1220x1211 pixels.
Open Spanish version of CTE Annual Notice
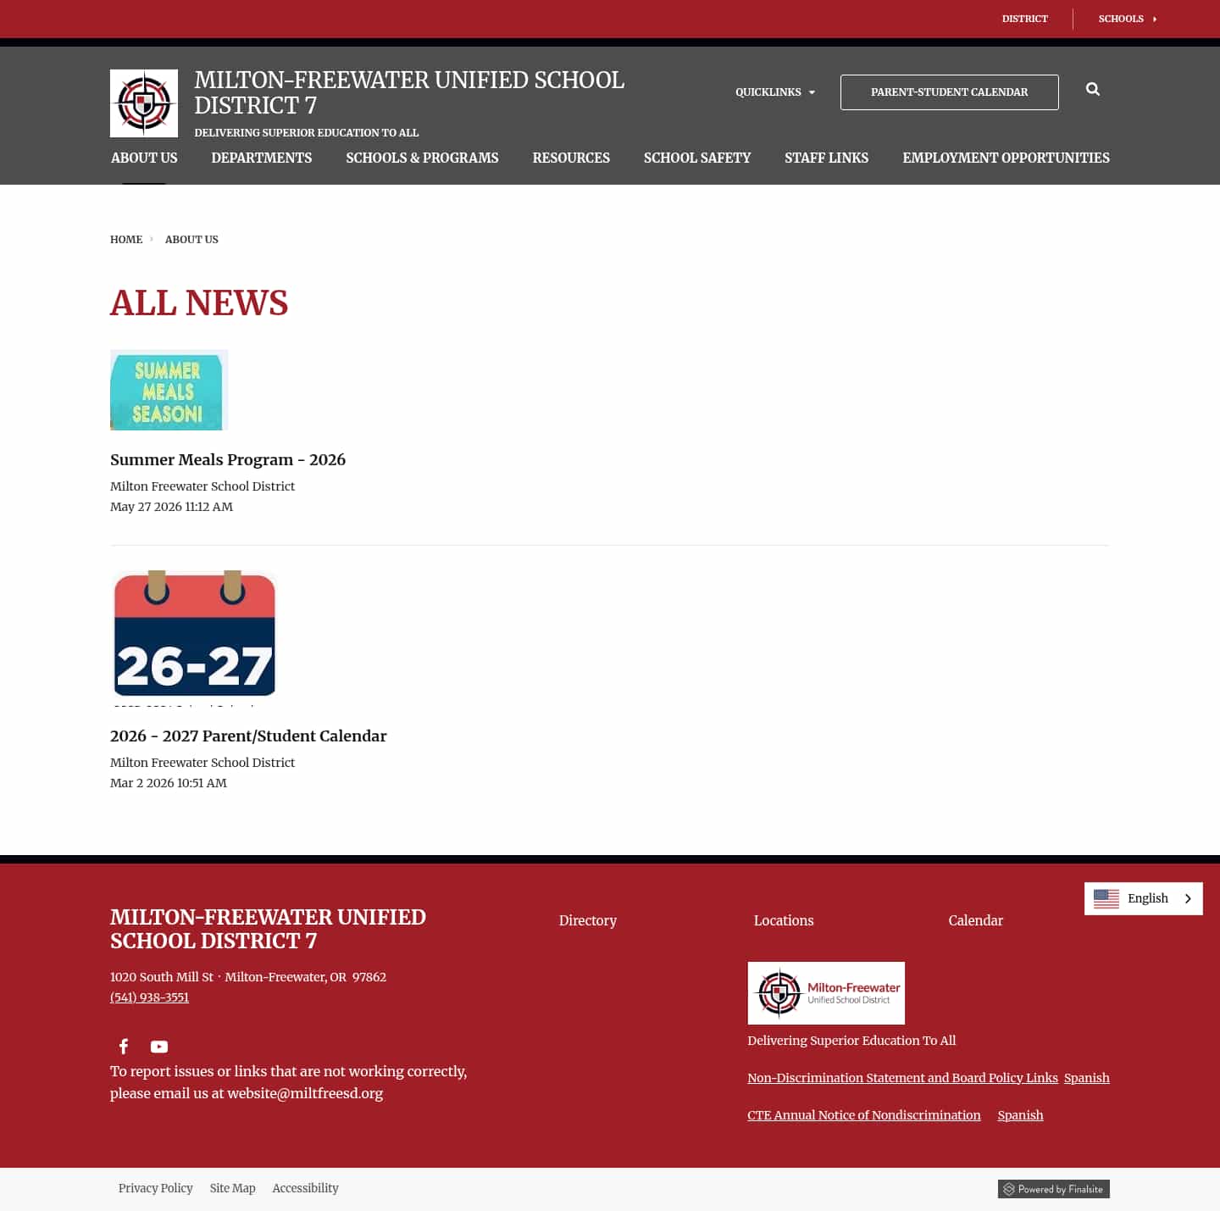pyautogui.click(x=1020, y=1115)
